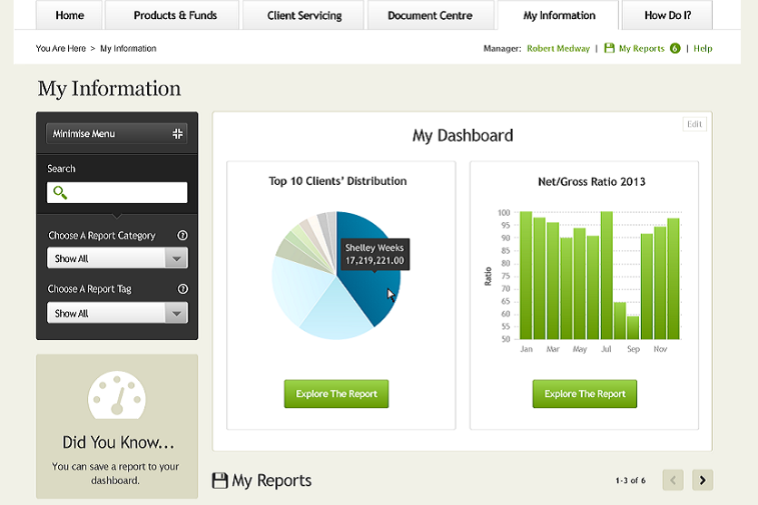Go to next page of reports
The width and height of the screenshot is (758, 505).
pos(702,481)
